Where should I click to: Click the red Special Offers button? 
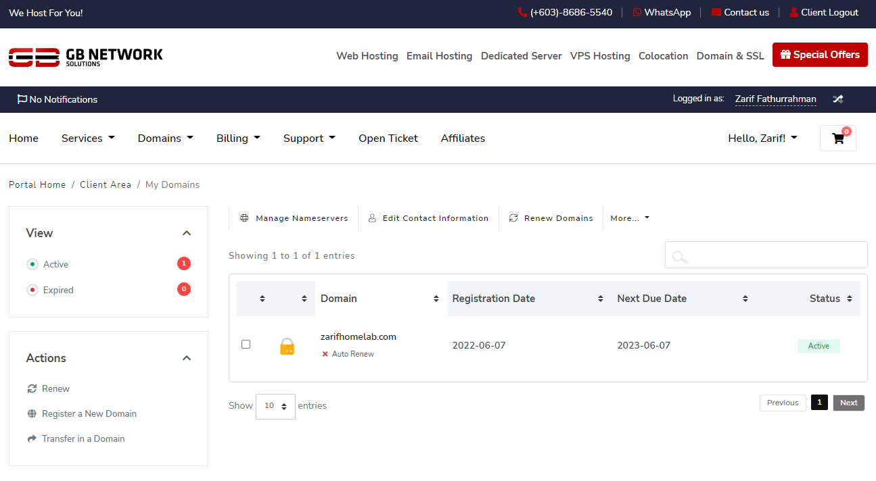point(820,55)
